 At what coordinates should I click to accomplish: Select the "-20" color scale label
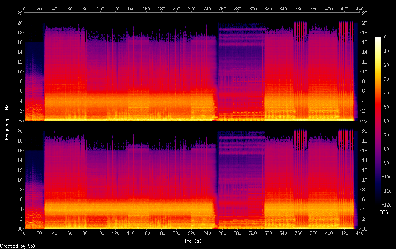coord(386,65)
